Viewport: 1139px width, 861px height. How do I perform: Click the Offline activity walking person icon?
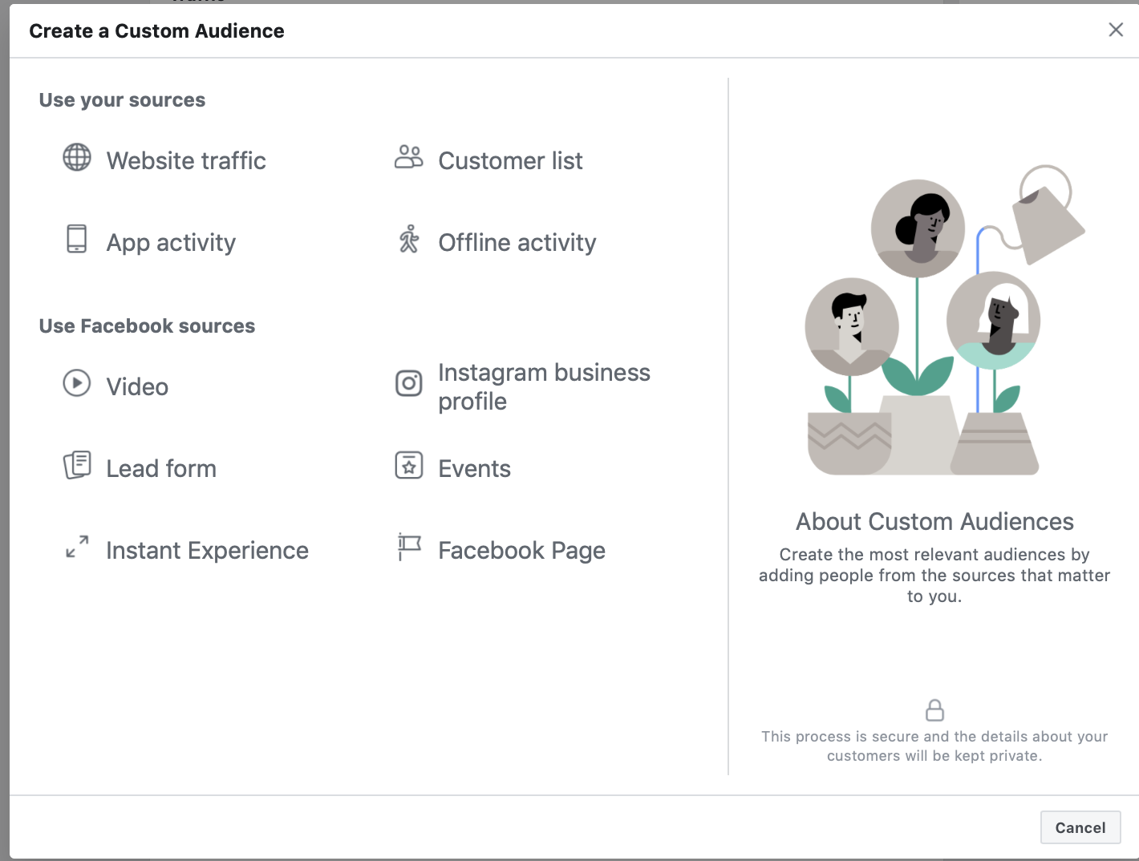click(409, 239)
